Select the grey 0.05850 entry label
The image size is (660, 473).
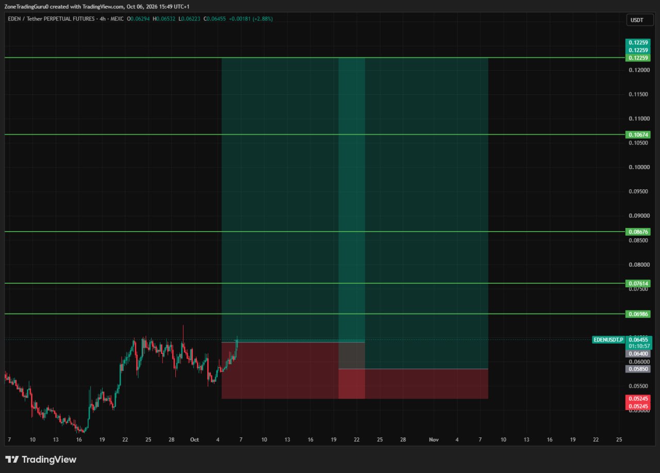(638, 369)
